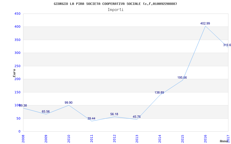231x144 pixels.
Task: Click the 150 y-axis tick label
Action: click(x=17, y=92)
